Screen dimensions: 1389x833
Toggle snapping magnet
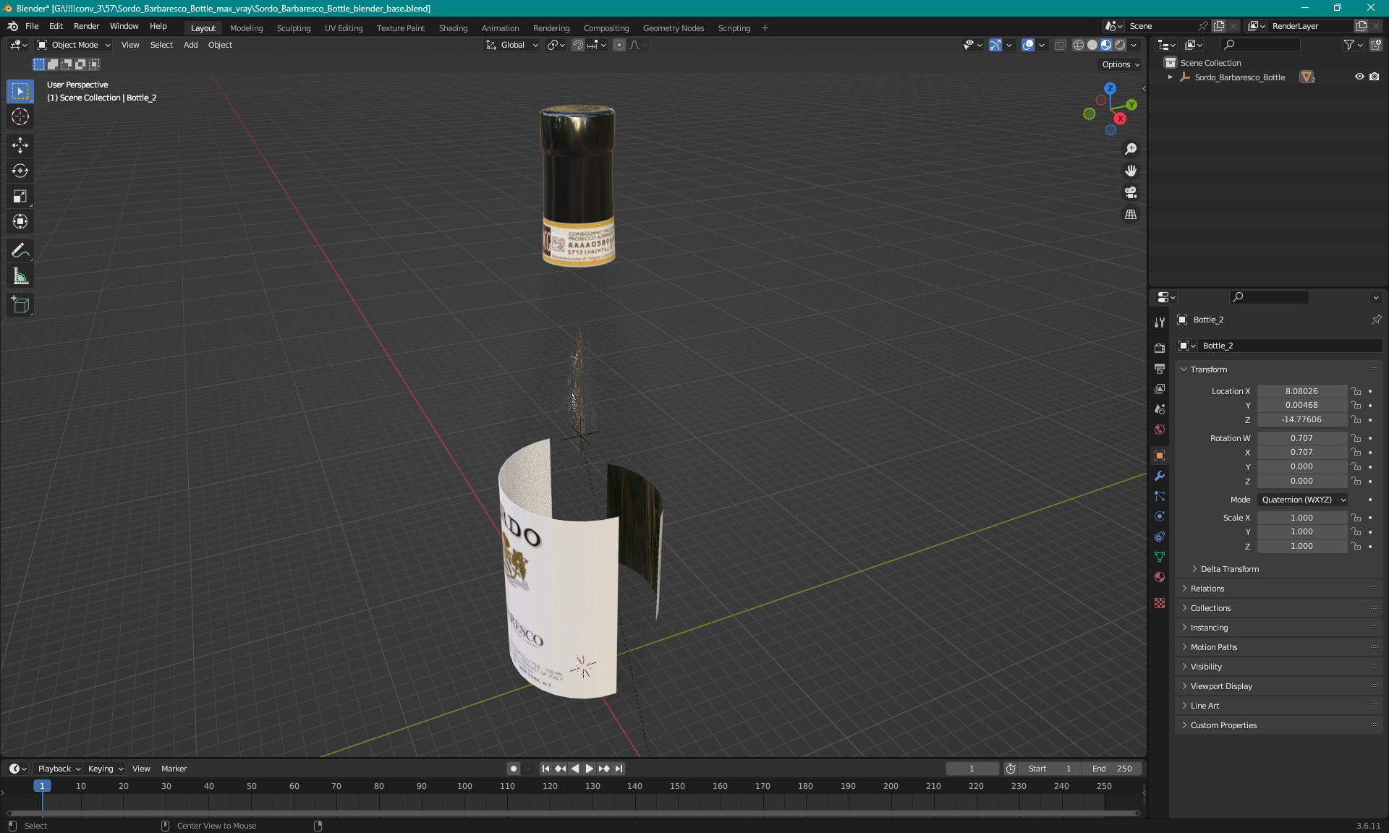coord(578,45)
